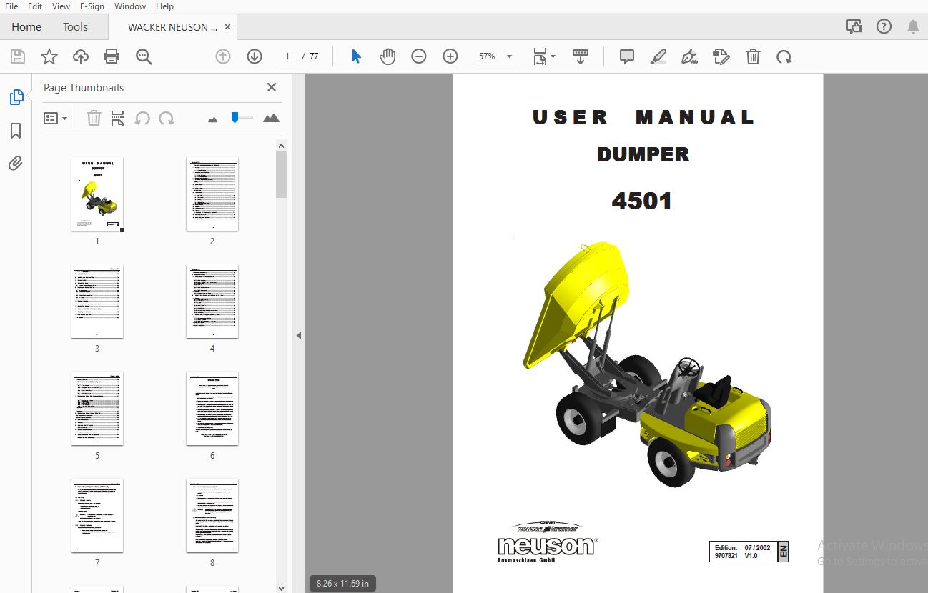Open the Edit PDF tool
Screen dimensions: 928x593
721,56
